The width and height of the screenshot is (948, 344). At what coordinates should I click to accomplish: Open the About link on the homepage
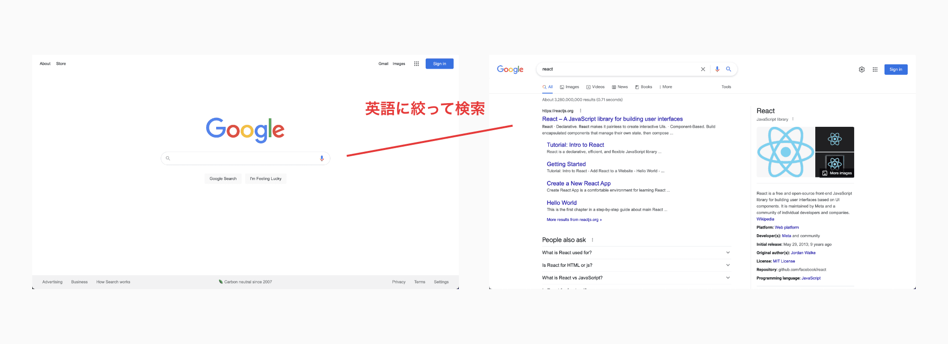[x=45, y=64]
